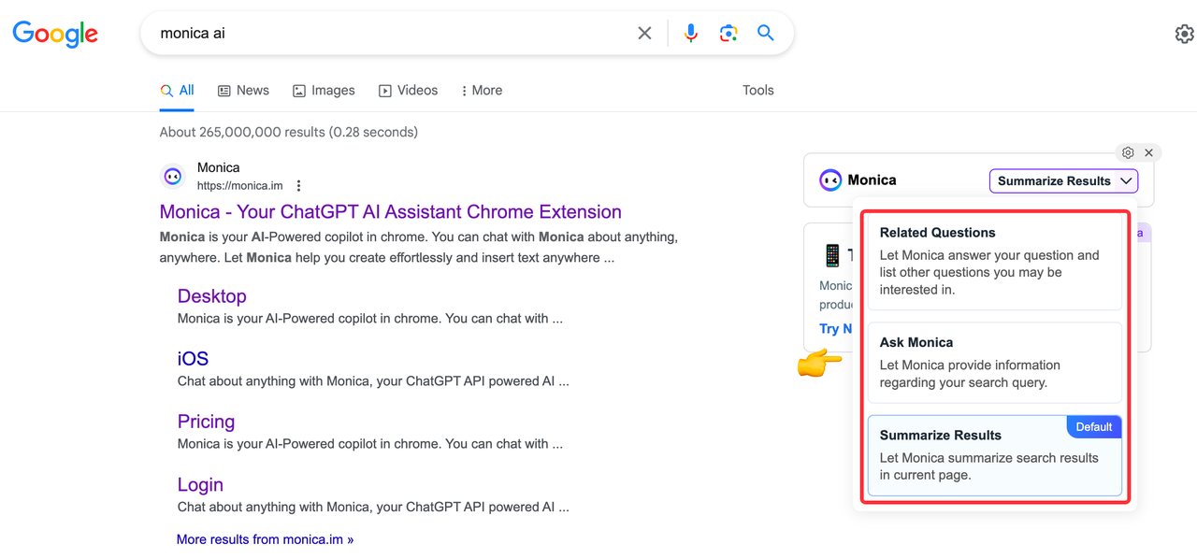Switch to the Images tab

324,91
